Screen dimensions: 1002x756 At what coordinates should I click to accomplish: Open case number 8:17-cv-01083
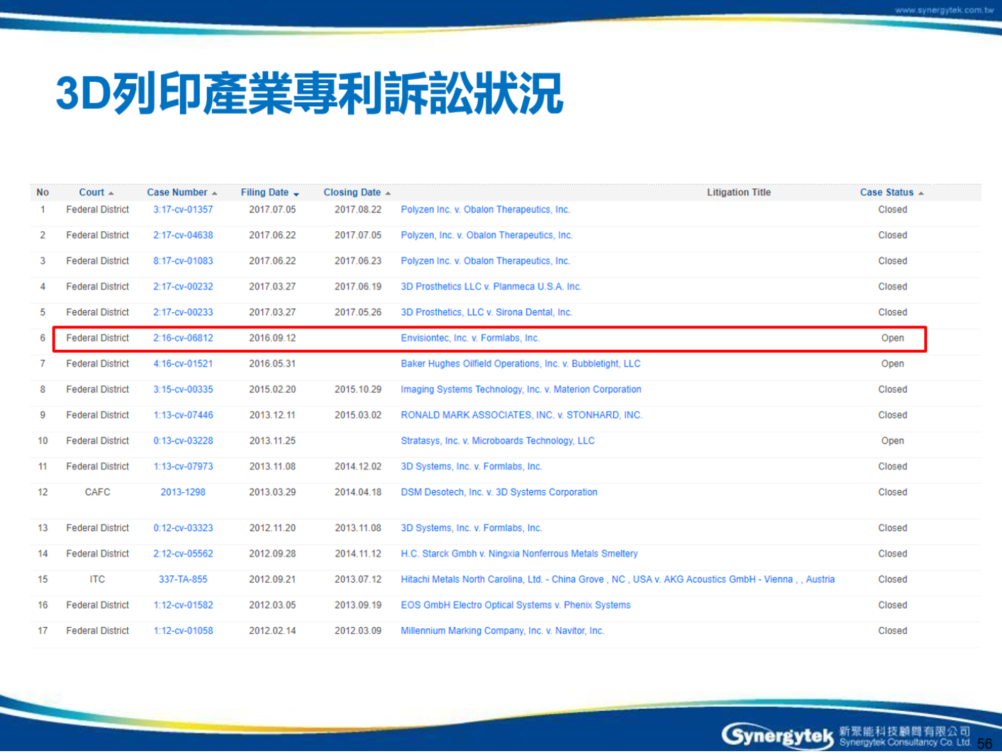183,261
